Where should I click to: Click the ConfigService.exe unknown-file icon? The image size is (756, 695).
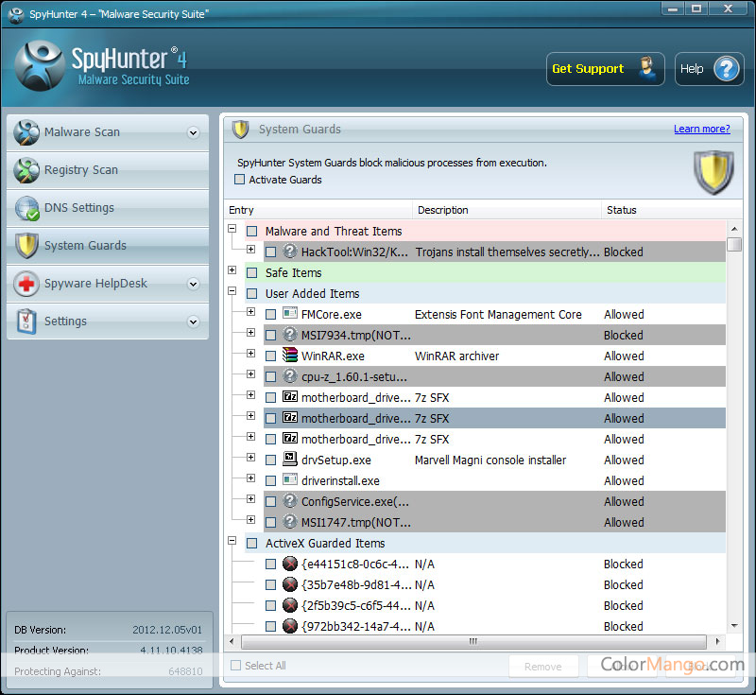[290, 500]
